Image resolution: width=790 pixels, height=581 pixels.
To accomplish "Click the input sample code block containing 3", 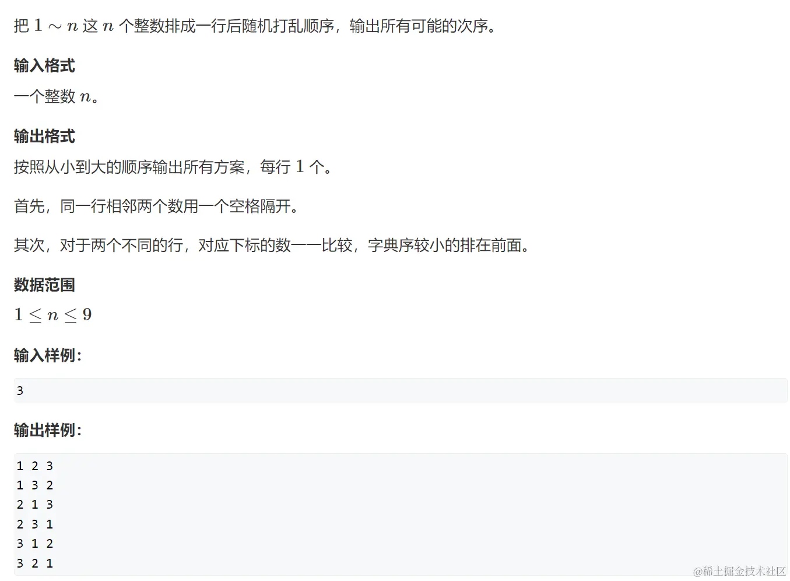I will pos(401,390).
